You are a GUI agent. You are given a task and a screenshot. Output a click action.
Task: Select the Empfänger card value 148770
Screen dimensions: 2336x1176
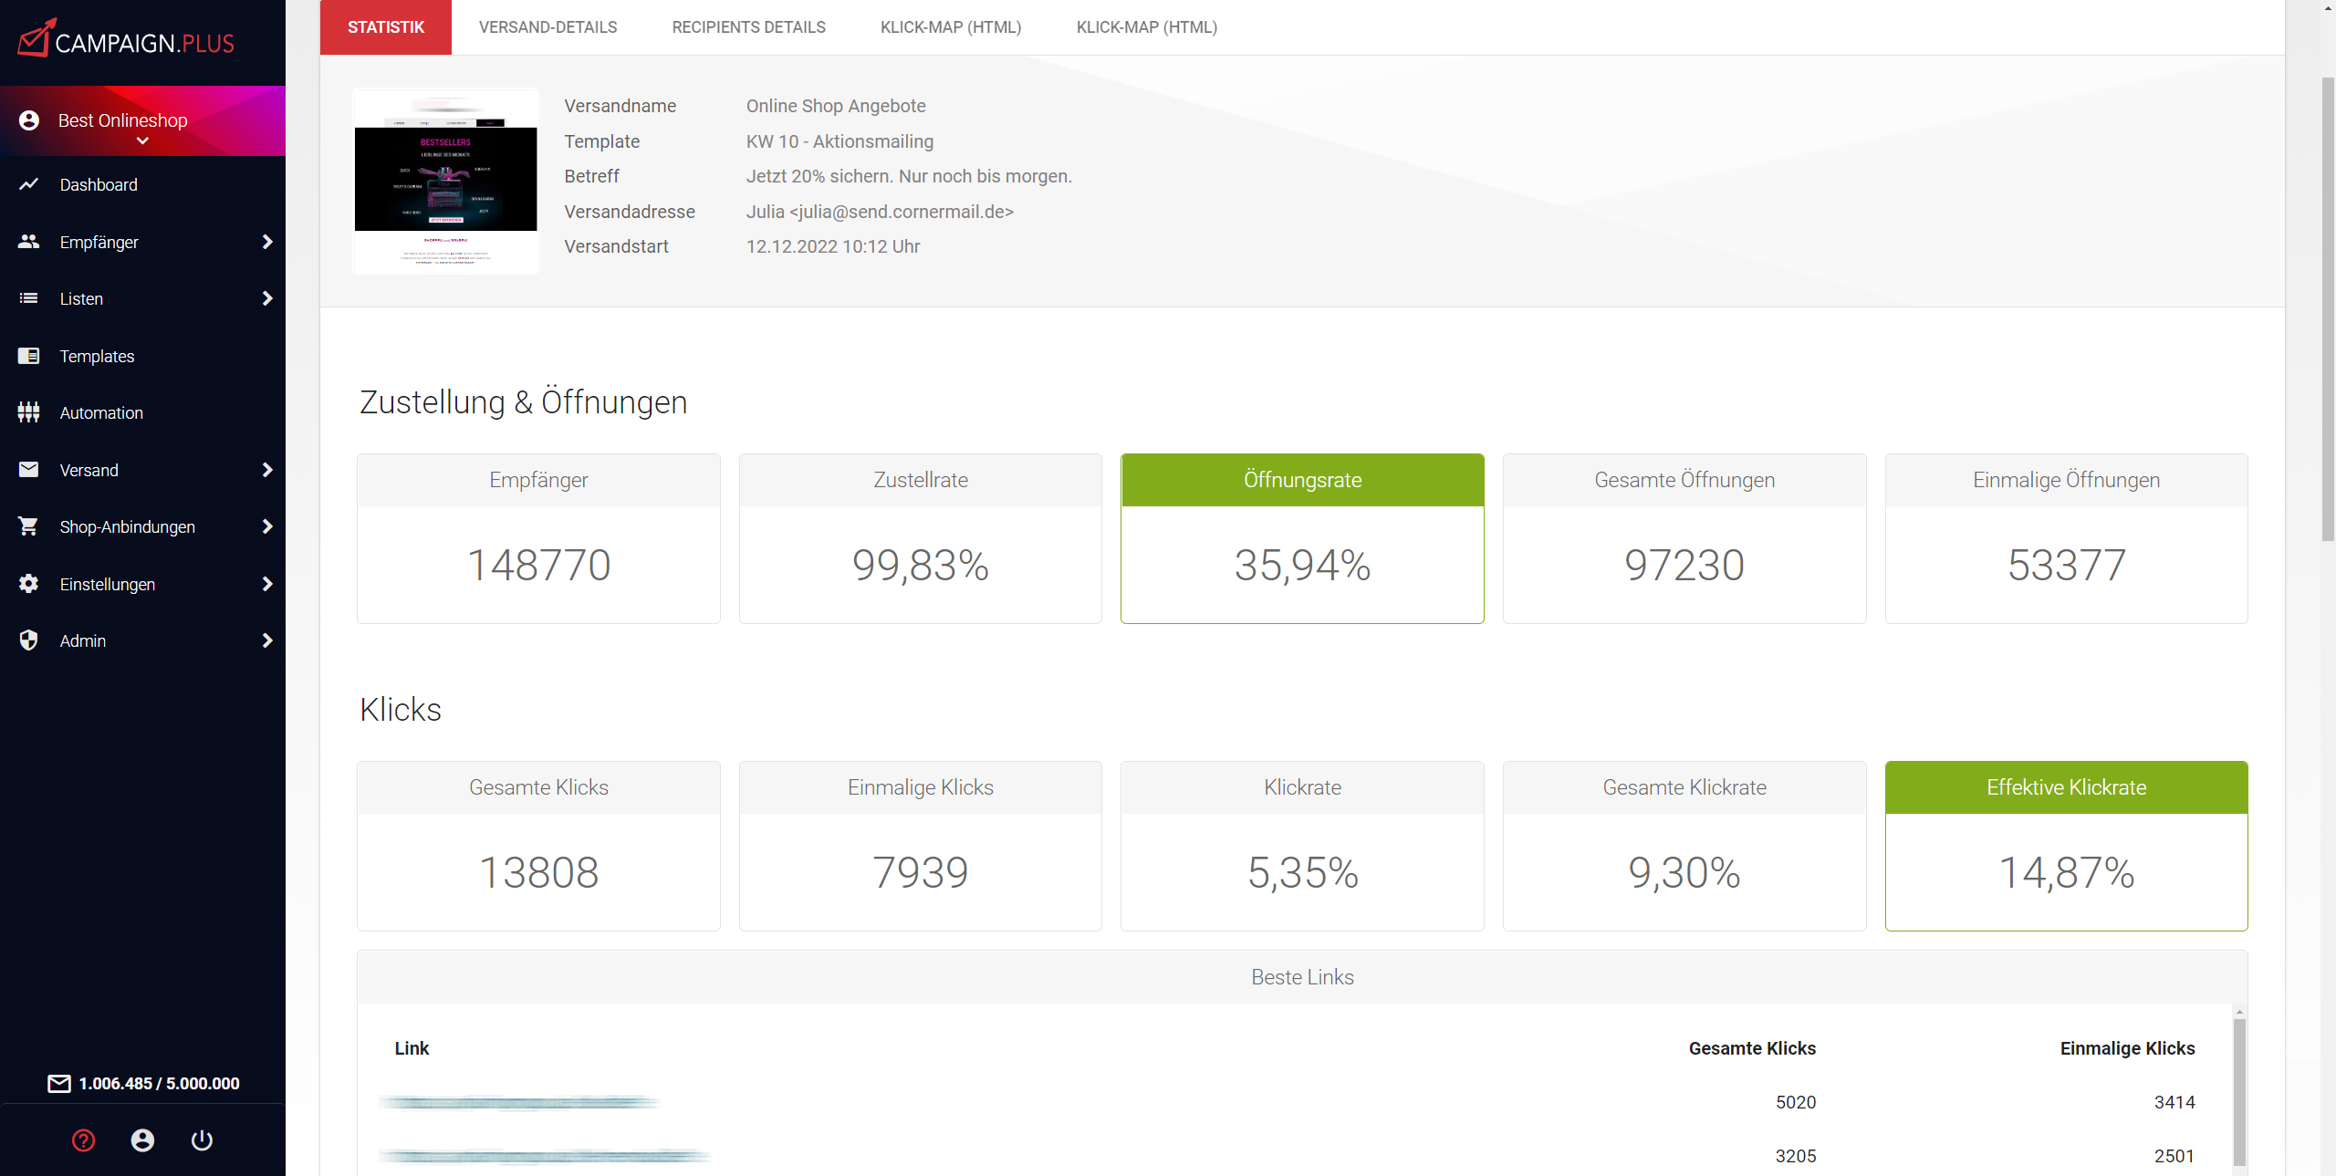538,565
